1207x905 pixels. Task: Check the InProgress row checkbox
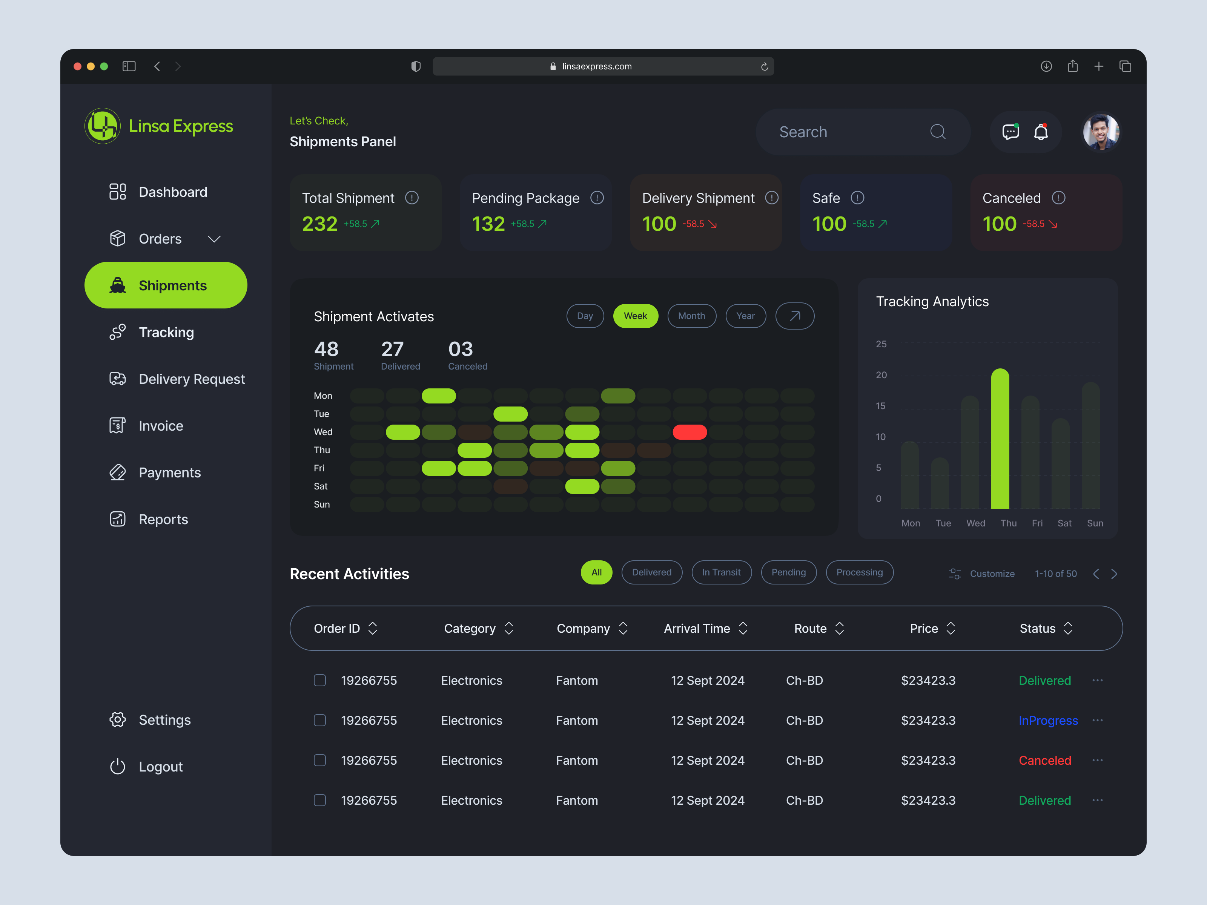(x=320, y=720)
